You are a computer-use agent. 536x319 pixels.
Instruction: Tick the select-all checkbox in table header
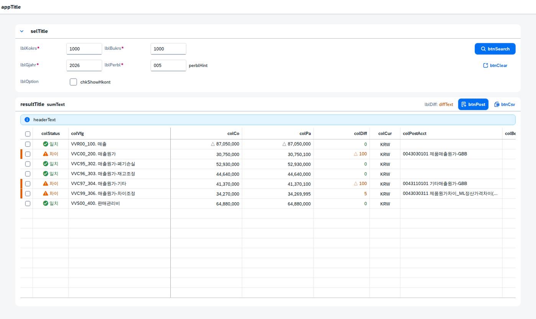point(28,134)
